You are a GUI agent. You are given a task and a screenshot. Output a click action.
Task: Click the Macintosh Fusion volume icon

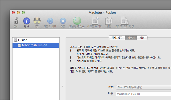(20, 45)
